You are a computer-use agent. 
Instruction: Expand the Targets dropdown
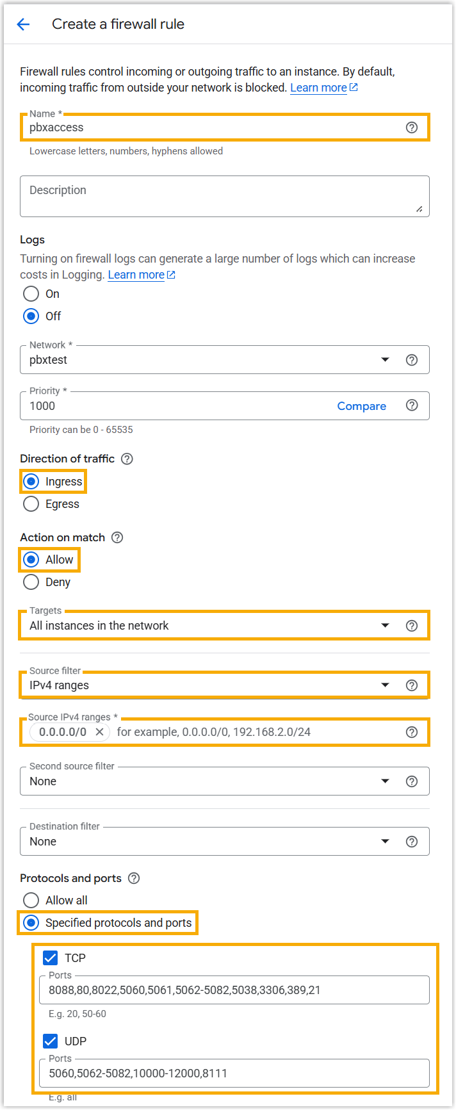click(x=205, y=626)
